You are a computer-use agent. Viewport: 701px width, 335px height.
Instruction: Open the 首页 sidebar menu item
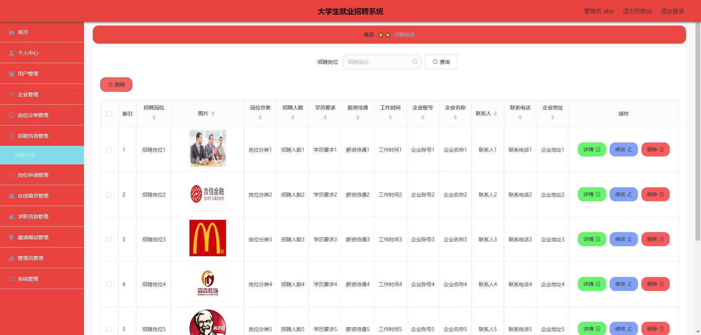pos(42,32)
